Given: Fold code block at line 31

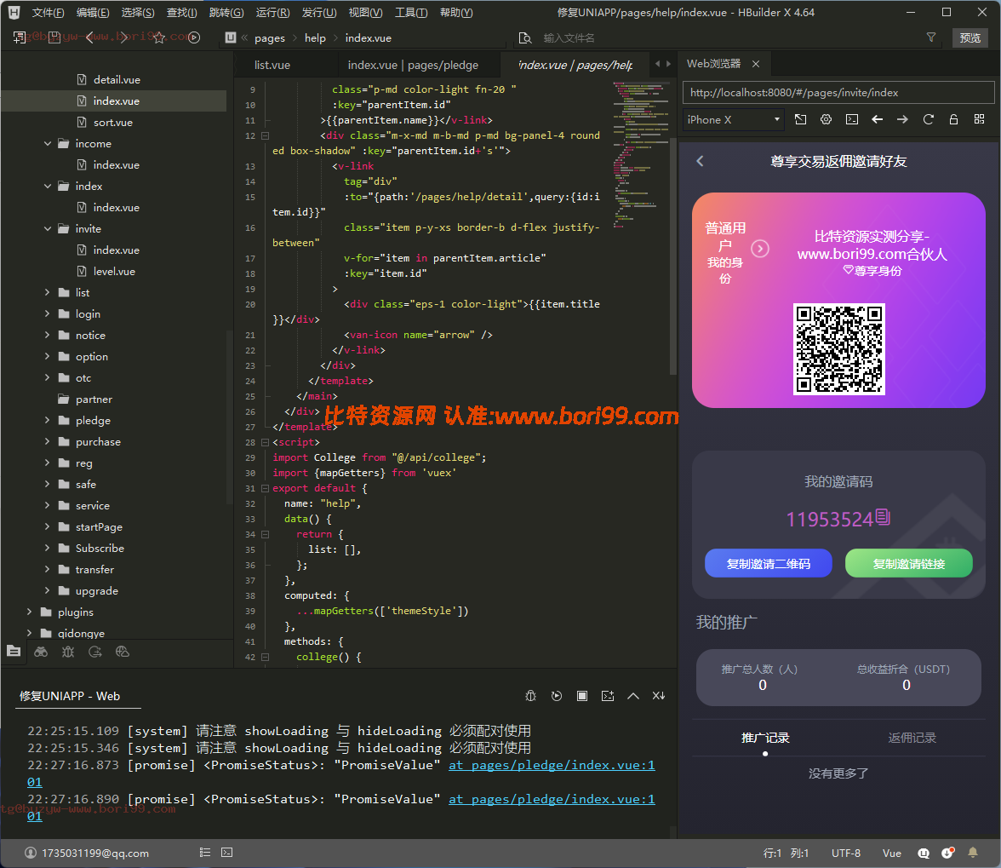Looking at the screenshot, I should pyautogui.click(x=265, y=488).
